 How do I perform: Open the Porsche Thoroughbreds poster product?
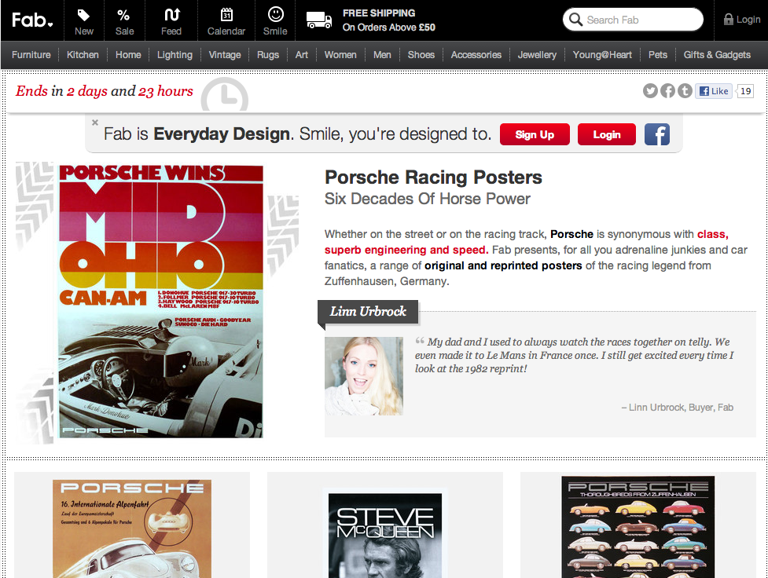[638, 527]
